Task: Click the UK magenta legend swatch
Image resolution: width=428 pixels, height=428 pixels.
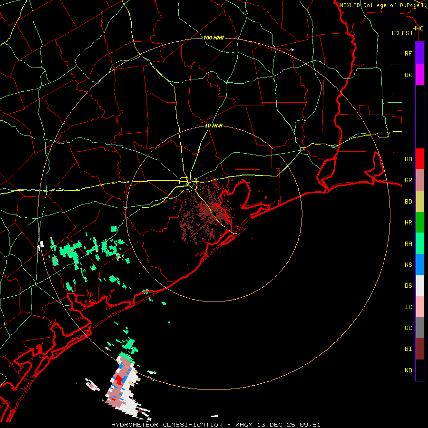Action: [420, 75]
